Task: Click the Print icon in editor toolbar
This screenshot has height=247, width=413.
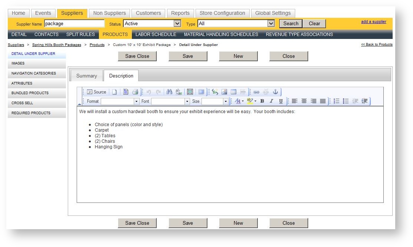Action: [135, 92]
